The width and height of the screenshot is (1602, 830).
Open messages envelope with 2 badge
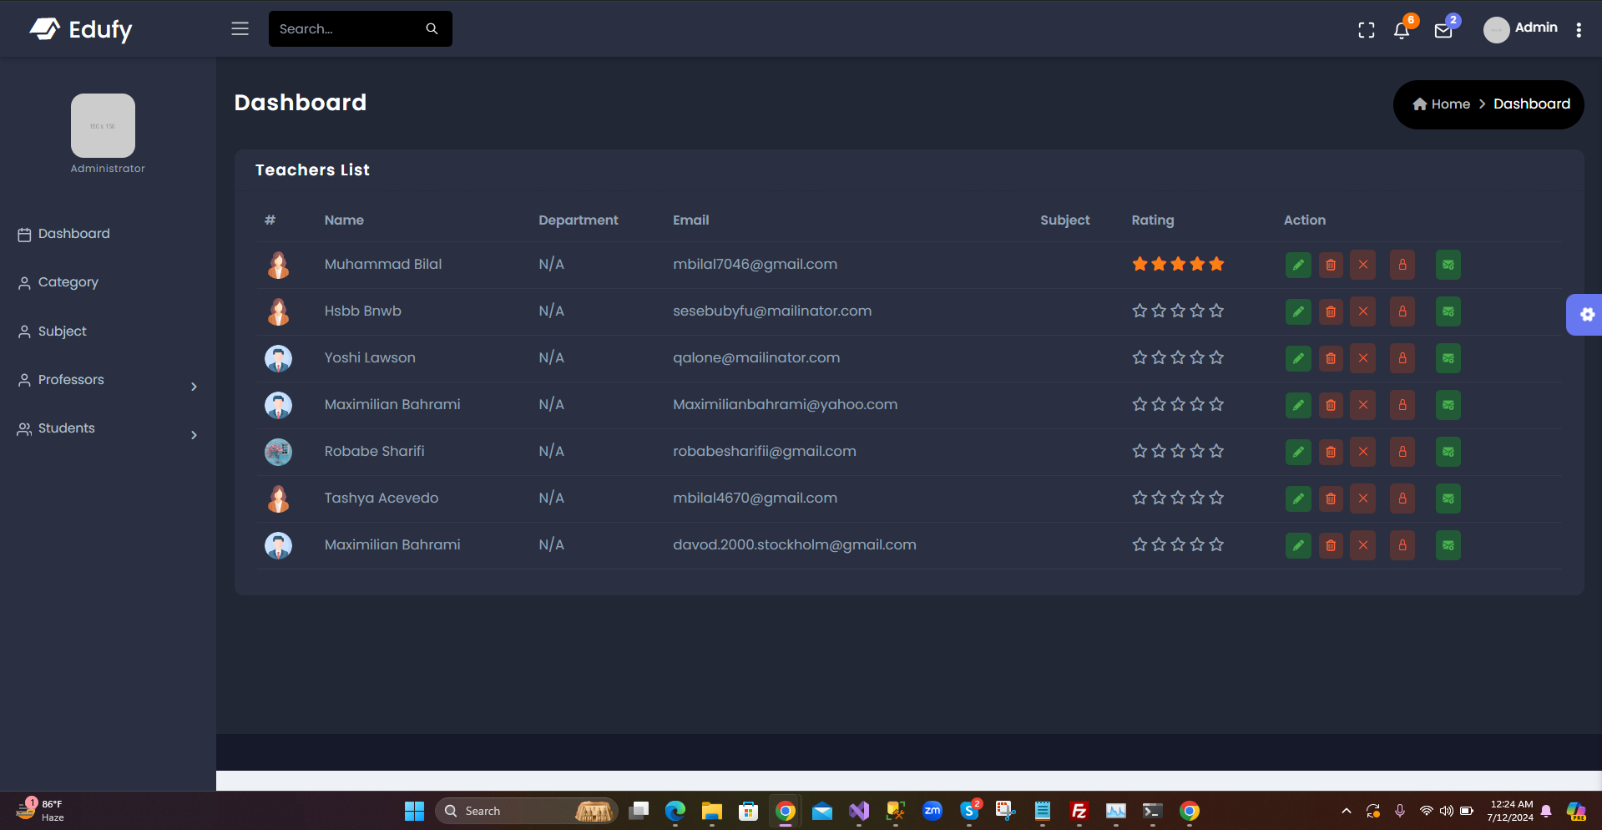(x=1443, y=31)
